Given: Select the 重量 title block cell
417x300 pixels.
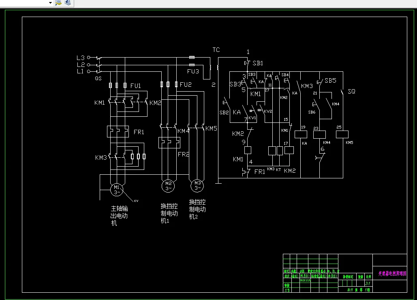Looking at the screenshot, I should [360, 277].
